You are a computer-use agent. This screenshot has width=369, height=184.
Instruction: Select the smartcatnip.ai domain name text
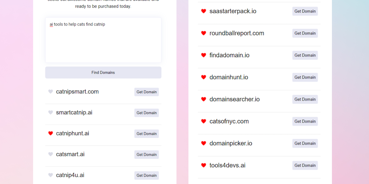point(74,112)
